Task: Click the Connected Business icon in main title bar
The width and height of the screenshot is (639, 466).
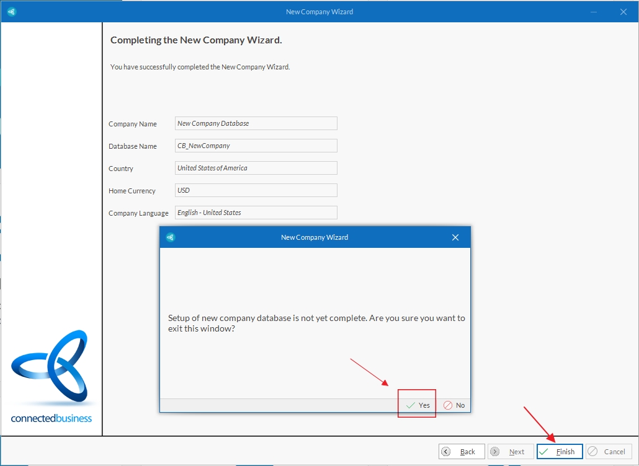Action: coord(11,12)
